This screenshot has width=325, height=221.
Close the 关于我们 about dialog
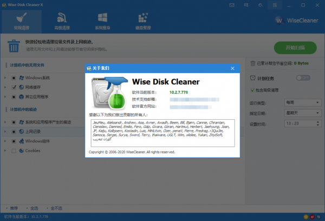coord(232,68)
